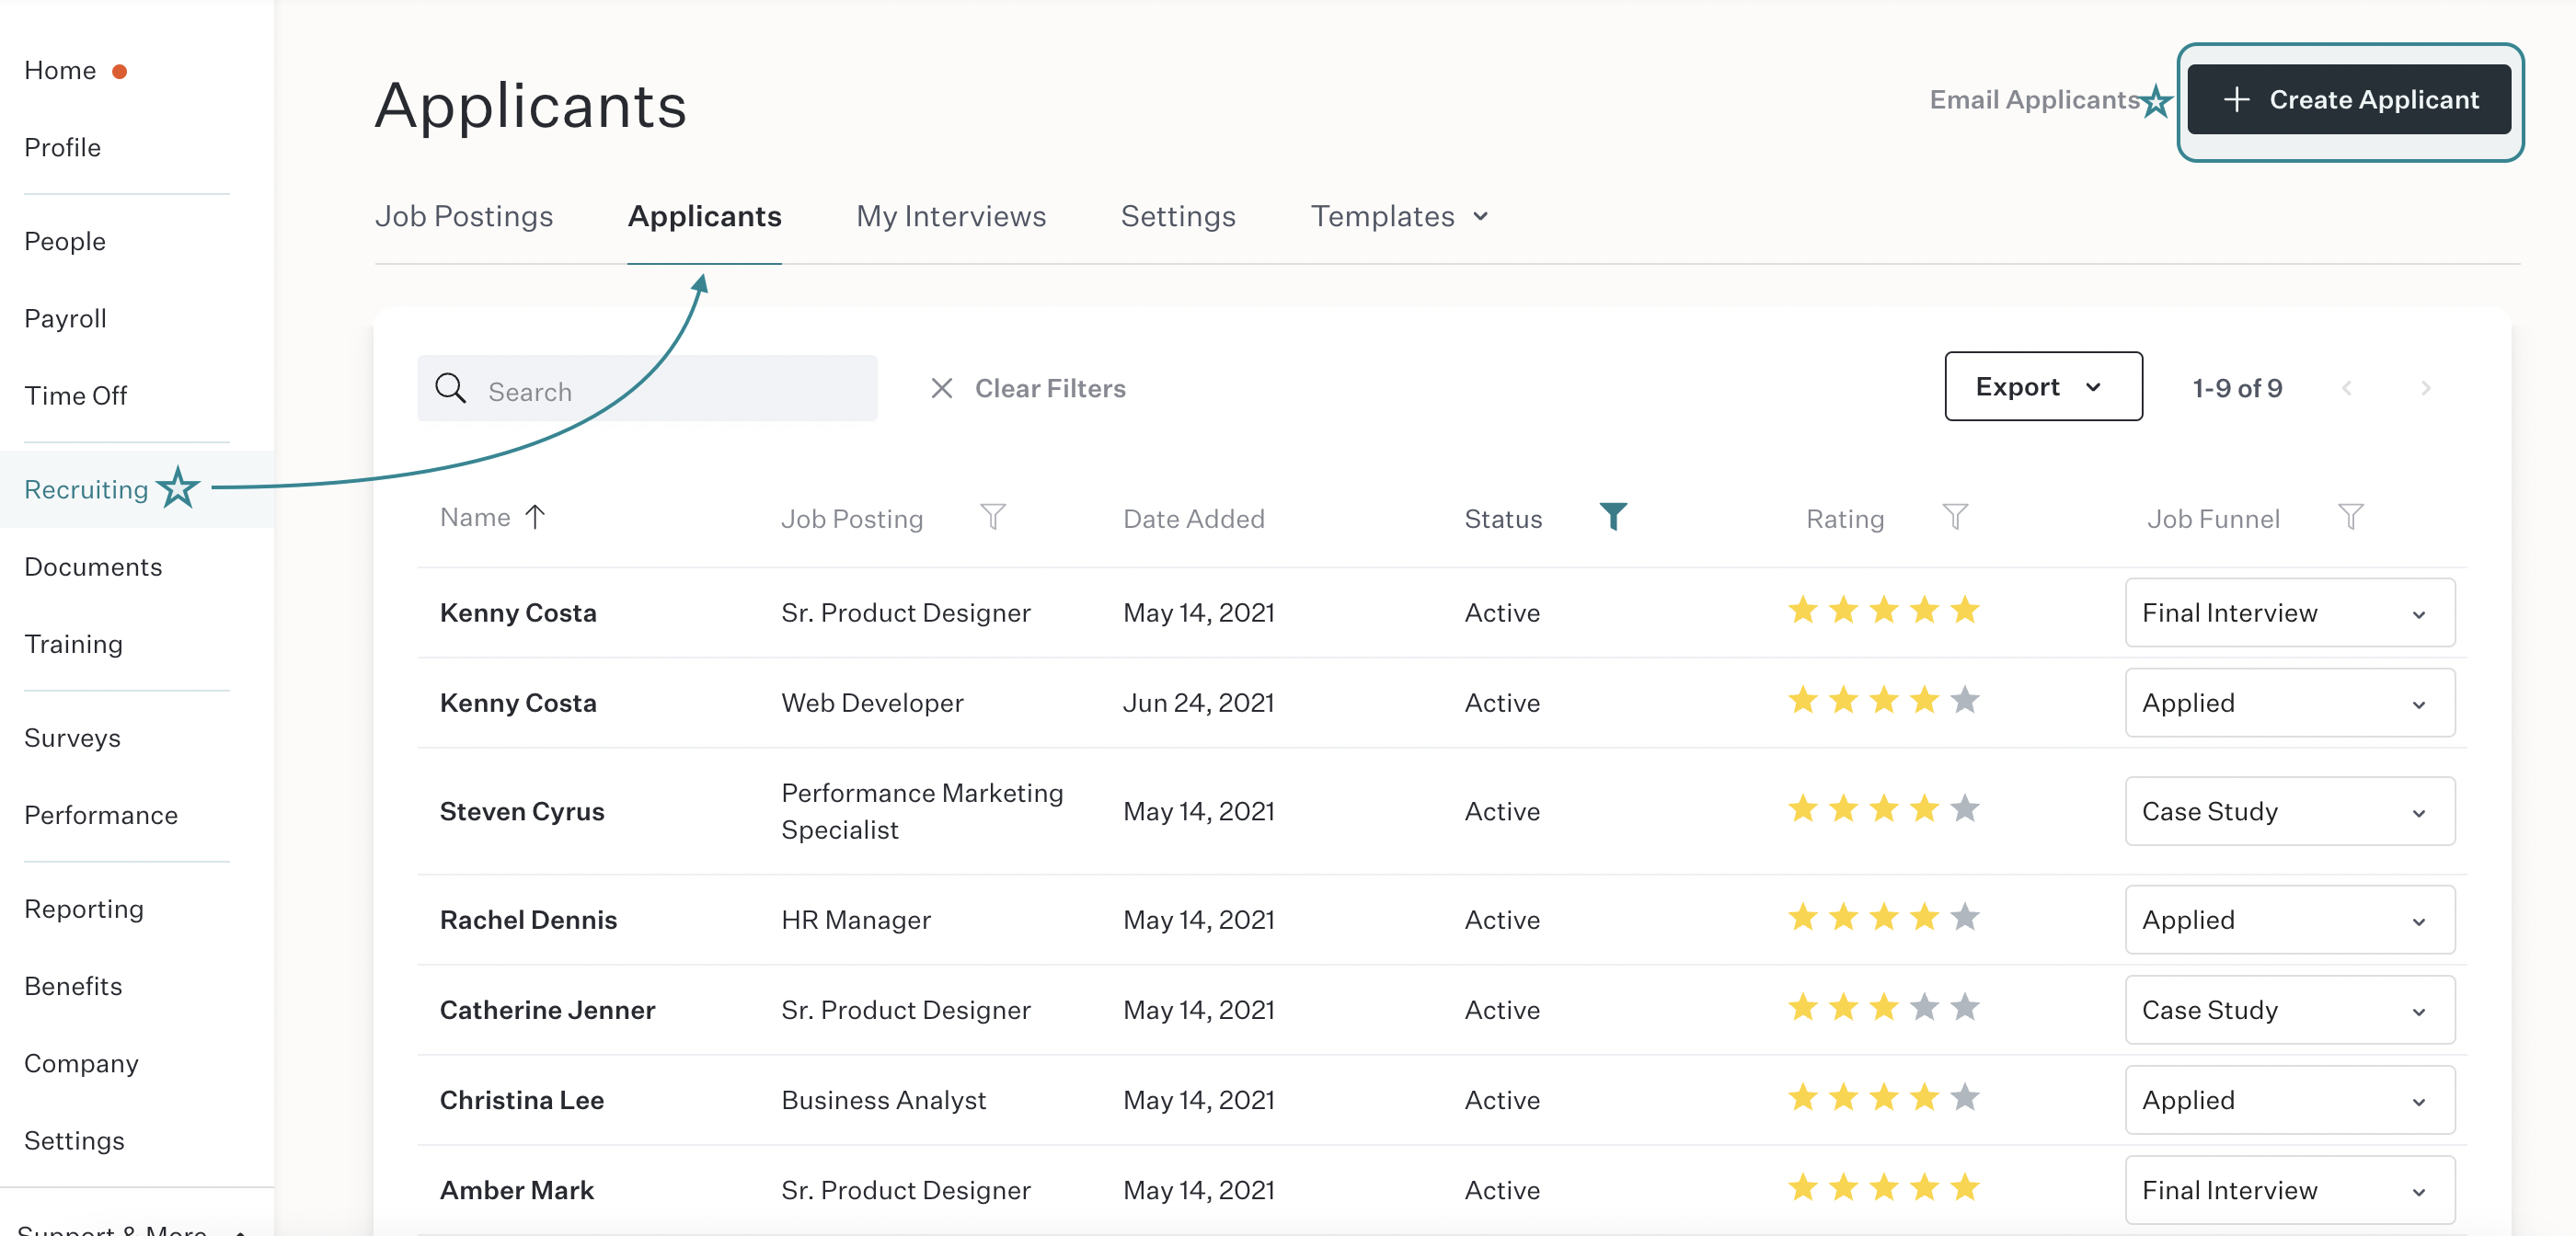Open Rachel Dennis applicant record
Image resolution: width=2576 pixels, height=1236 pixels.
(528, 920)
